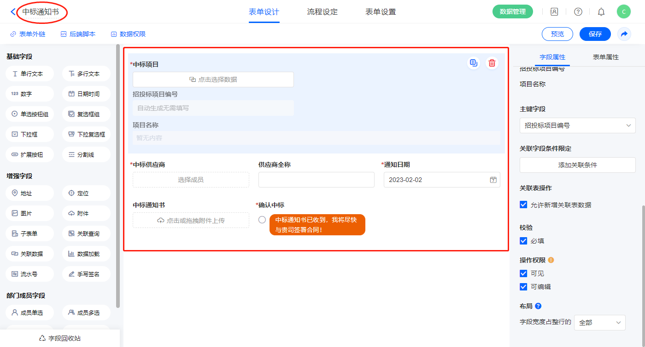Viewport: 645px width, 347px height.
Task: Open the 字段宽度占整行的 layout dropdown
Action: (599, 323)
